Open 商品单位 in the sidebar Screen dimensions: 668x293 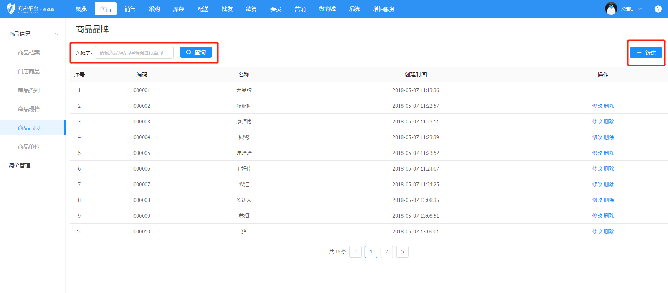tap(29, 147)
